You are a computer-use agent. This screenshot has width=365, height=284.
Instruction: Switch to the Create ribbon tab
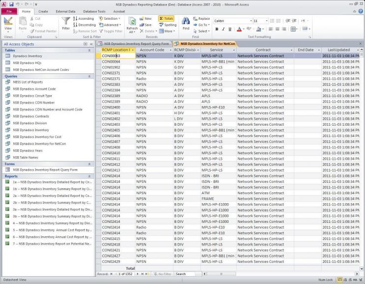[x=43, y=11]
